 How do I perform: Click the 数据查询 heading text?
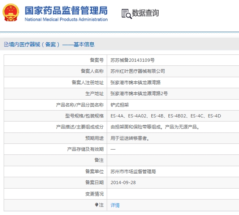[x=145, y=13]
